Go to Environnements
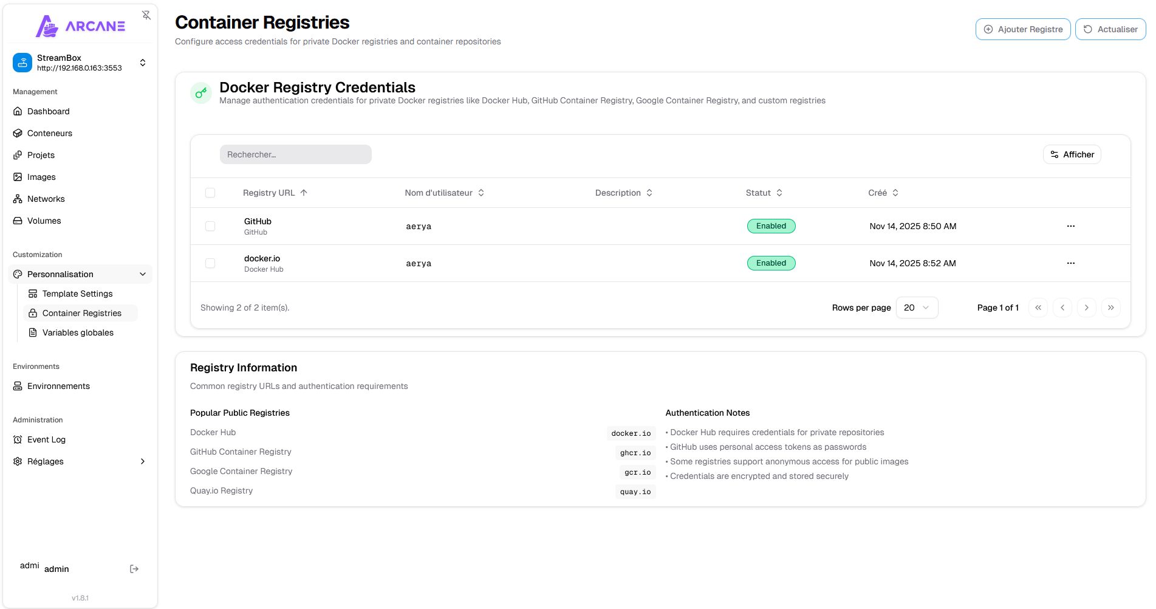The width and height of the screenshot is (1156, 609). pyautogui.click(x=80, y=386)
